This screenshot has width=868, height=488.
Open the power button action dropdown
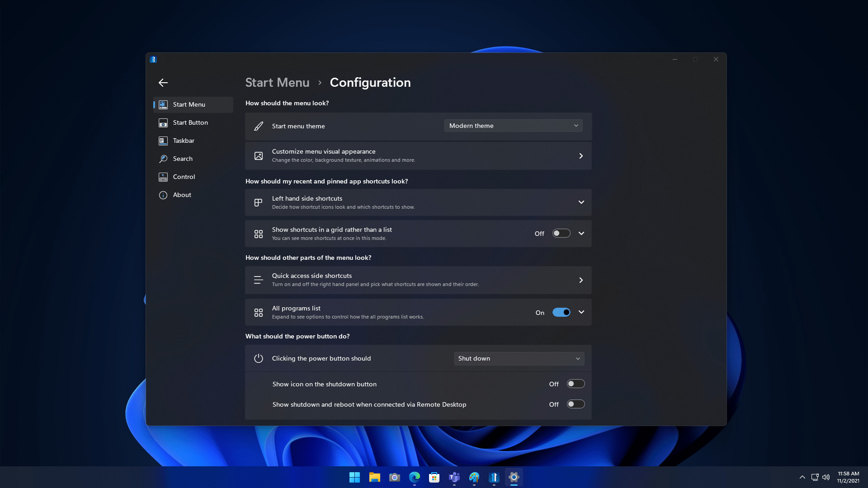(519, 357)
